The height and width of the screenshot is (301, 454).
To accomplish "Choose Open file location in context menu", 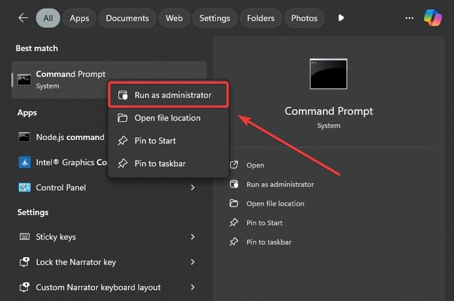I will tap(168, 118).
